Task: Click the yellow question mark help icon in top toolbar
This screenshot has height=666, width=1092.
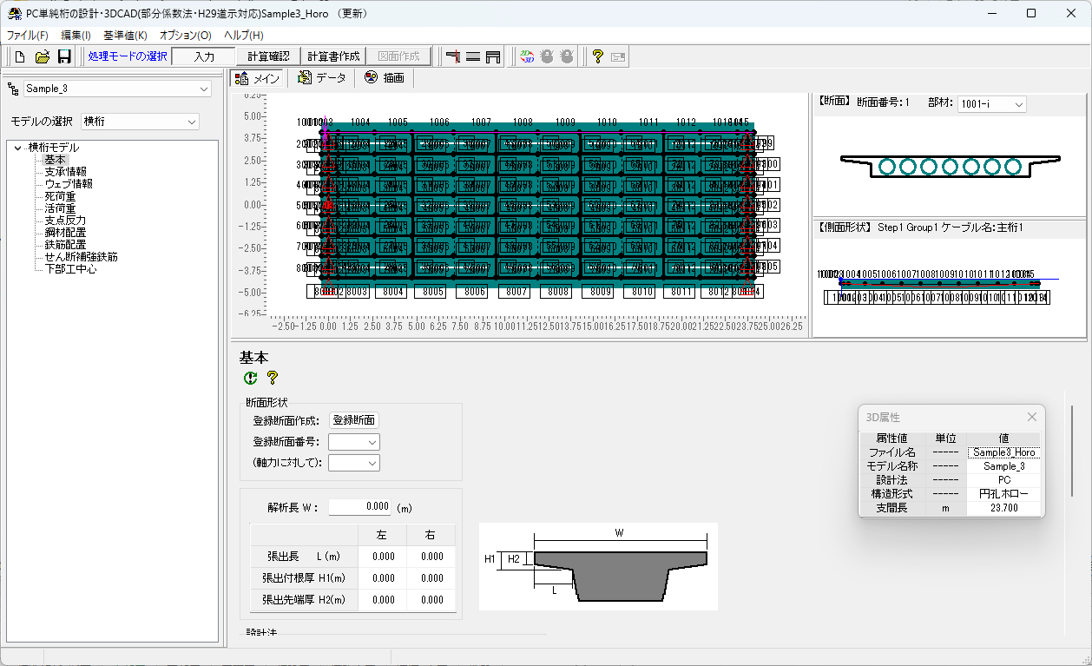Action: click(597, 56)
